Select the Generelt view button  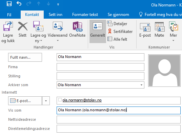point(98,31)
